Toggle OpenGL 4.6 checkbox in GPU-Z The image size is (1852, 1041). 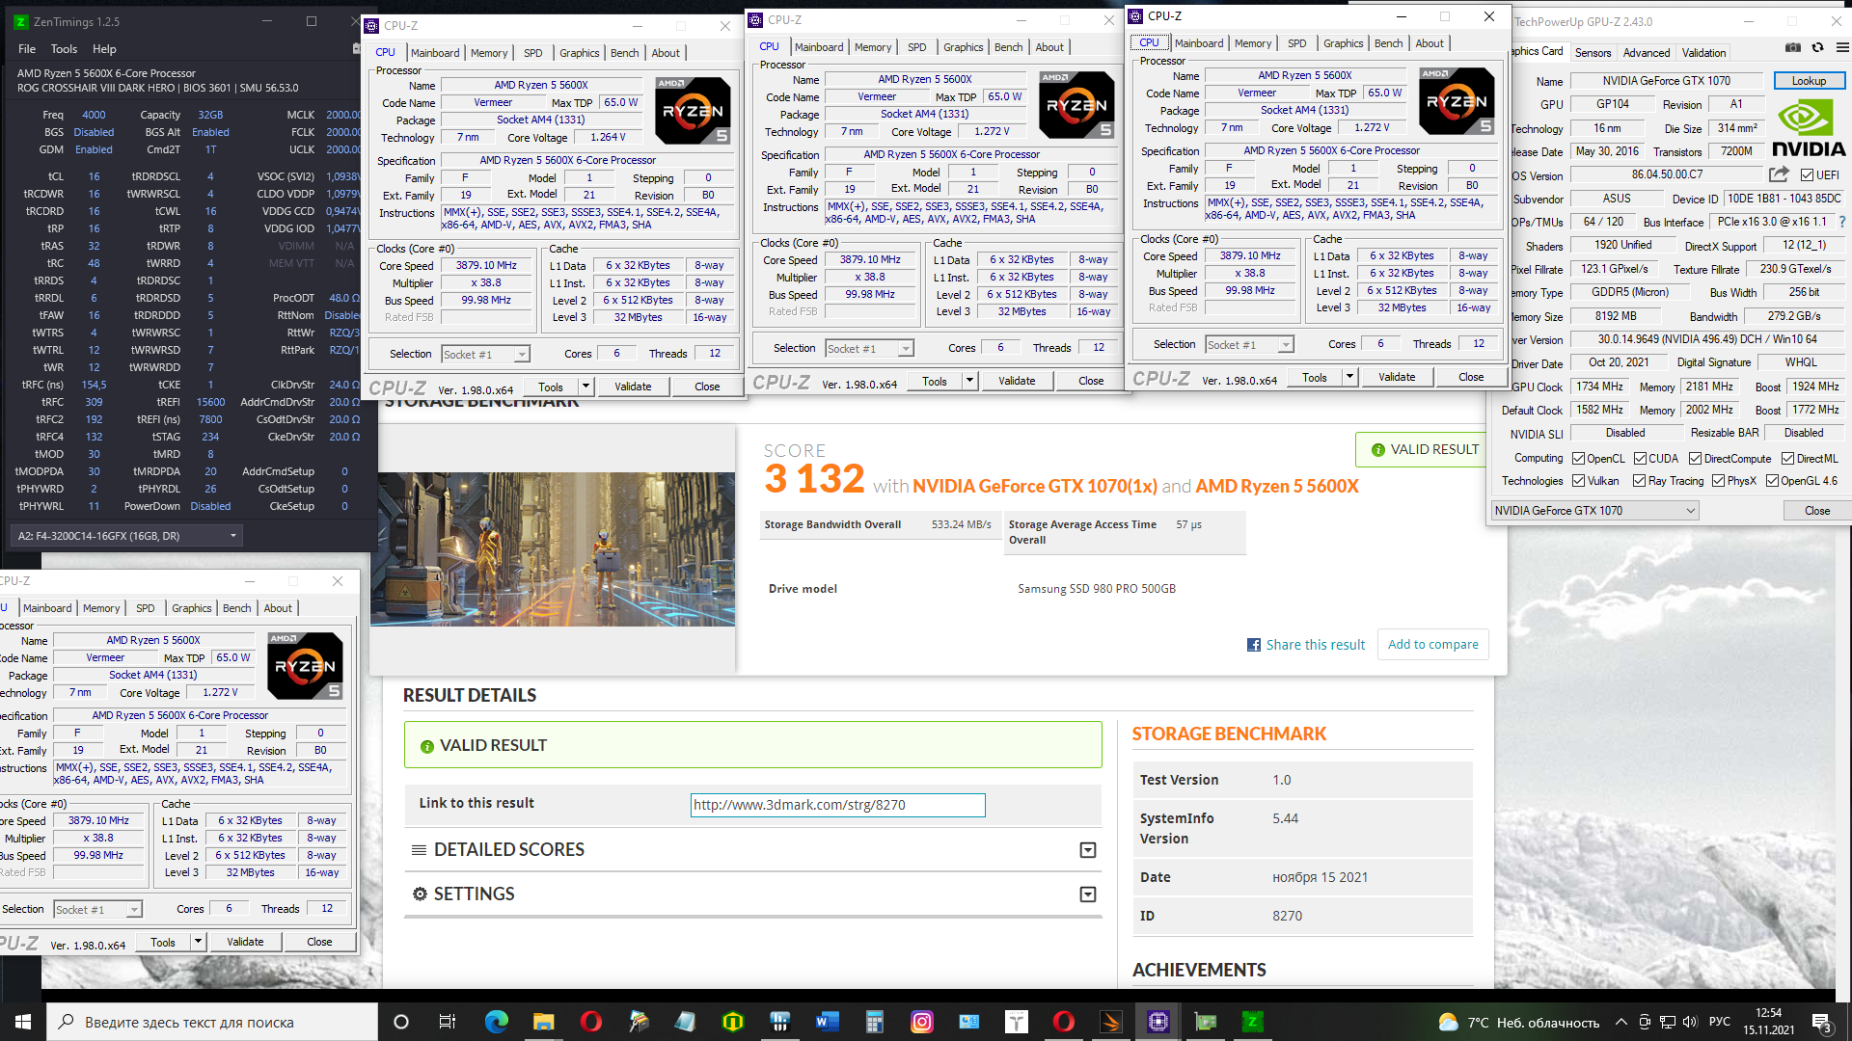pyautogui.click(x=1771, y=480)
